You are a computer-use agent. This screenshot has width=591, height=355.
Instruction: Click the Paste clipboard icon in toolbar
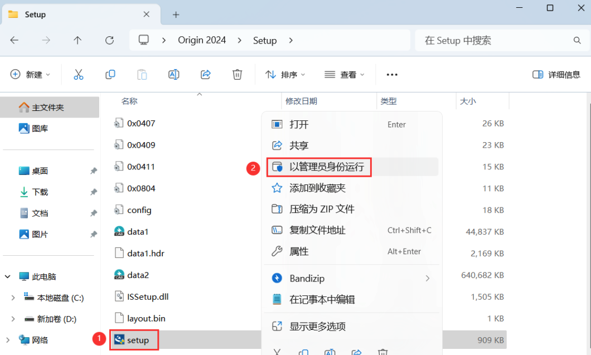coord(142,75)
